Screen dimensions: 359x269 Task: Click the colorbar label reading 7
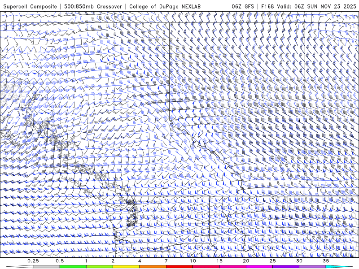click(x=166, y=261)
